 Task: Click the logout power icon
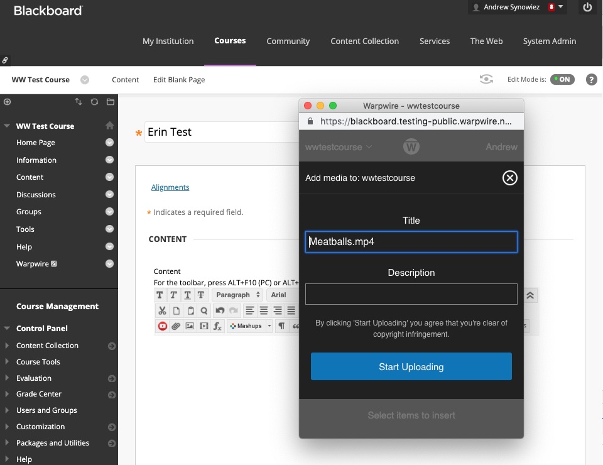pyautogui.click(x=587, y=8)
